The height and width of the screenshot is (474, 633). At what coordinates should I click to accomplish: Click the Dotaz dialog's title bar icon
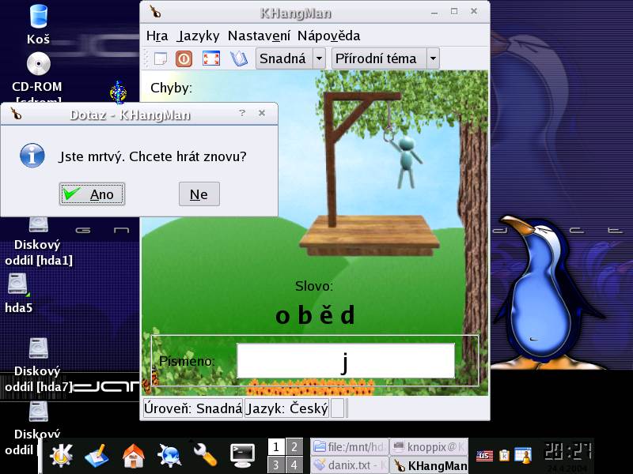(x=16, y=115)
